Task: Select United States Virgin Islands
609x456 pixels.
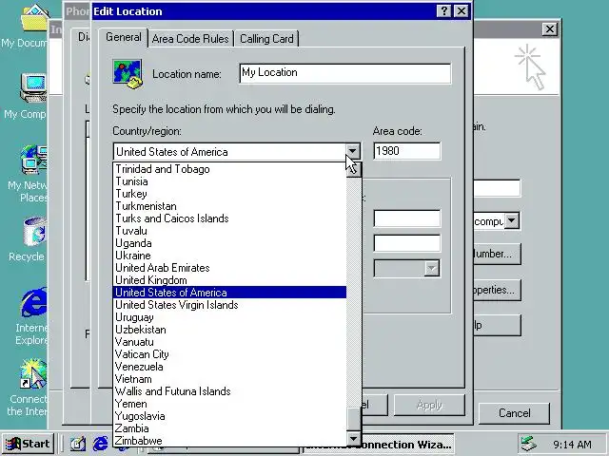Action: coord(229,305)
